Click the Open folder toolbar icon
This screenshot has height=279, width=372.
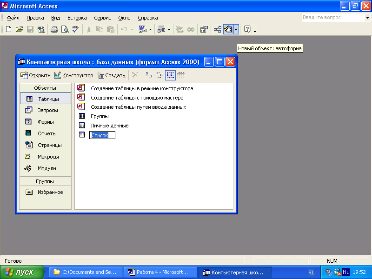19,29
